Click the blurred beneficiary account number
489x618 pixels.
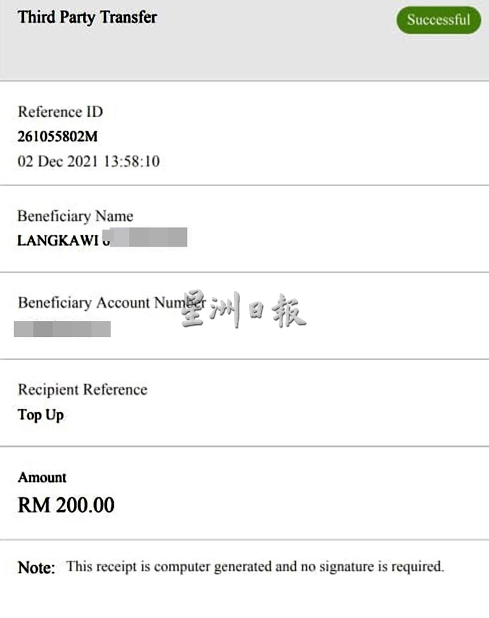[x=63, y=329]
